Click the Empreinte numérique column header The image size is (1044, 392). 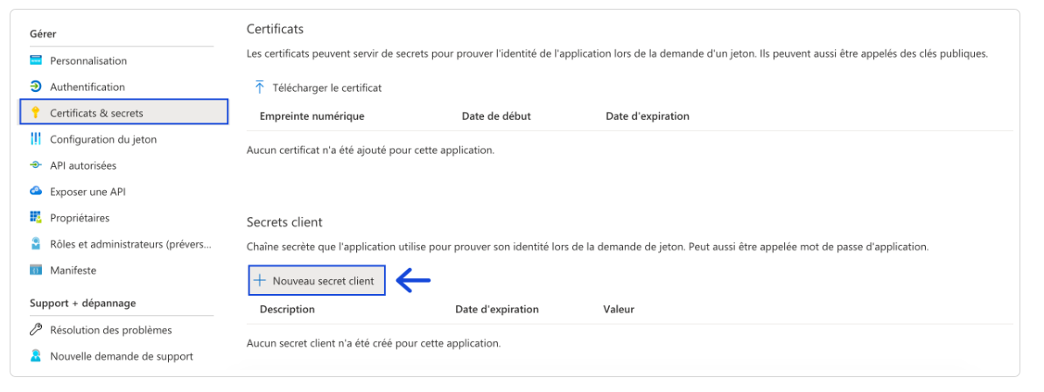click(x=312, y=115)
